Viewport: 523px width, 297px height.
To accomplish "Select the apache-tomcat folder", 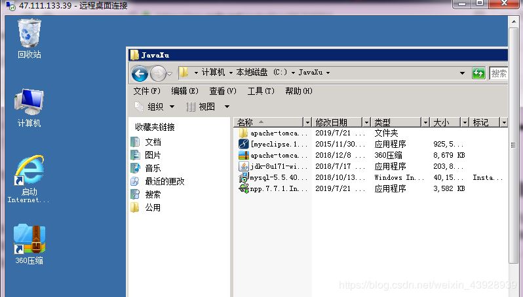I will 278,133.
